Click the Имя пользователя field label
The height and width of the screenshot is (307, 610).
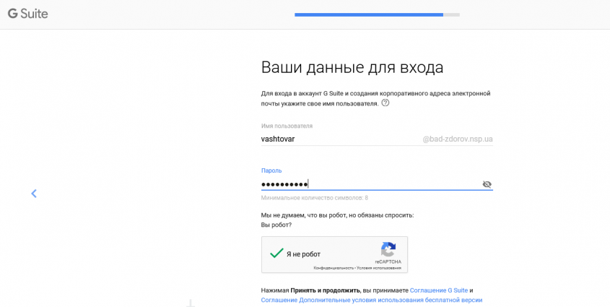tap(287, 126)
